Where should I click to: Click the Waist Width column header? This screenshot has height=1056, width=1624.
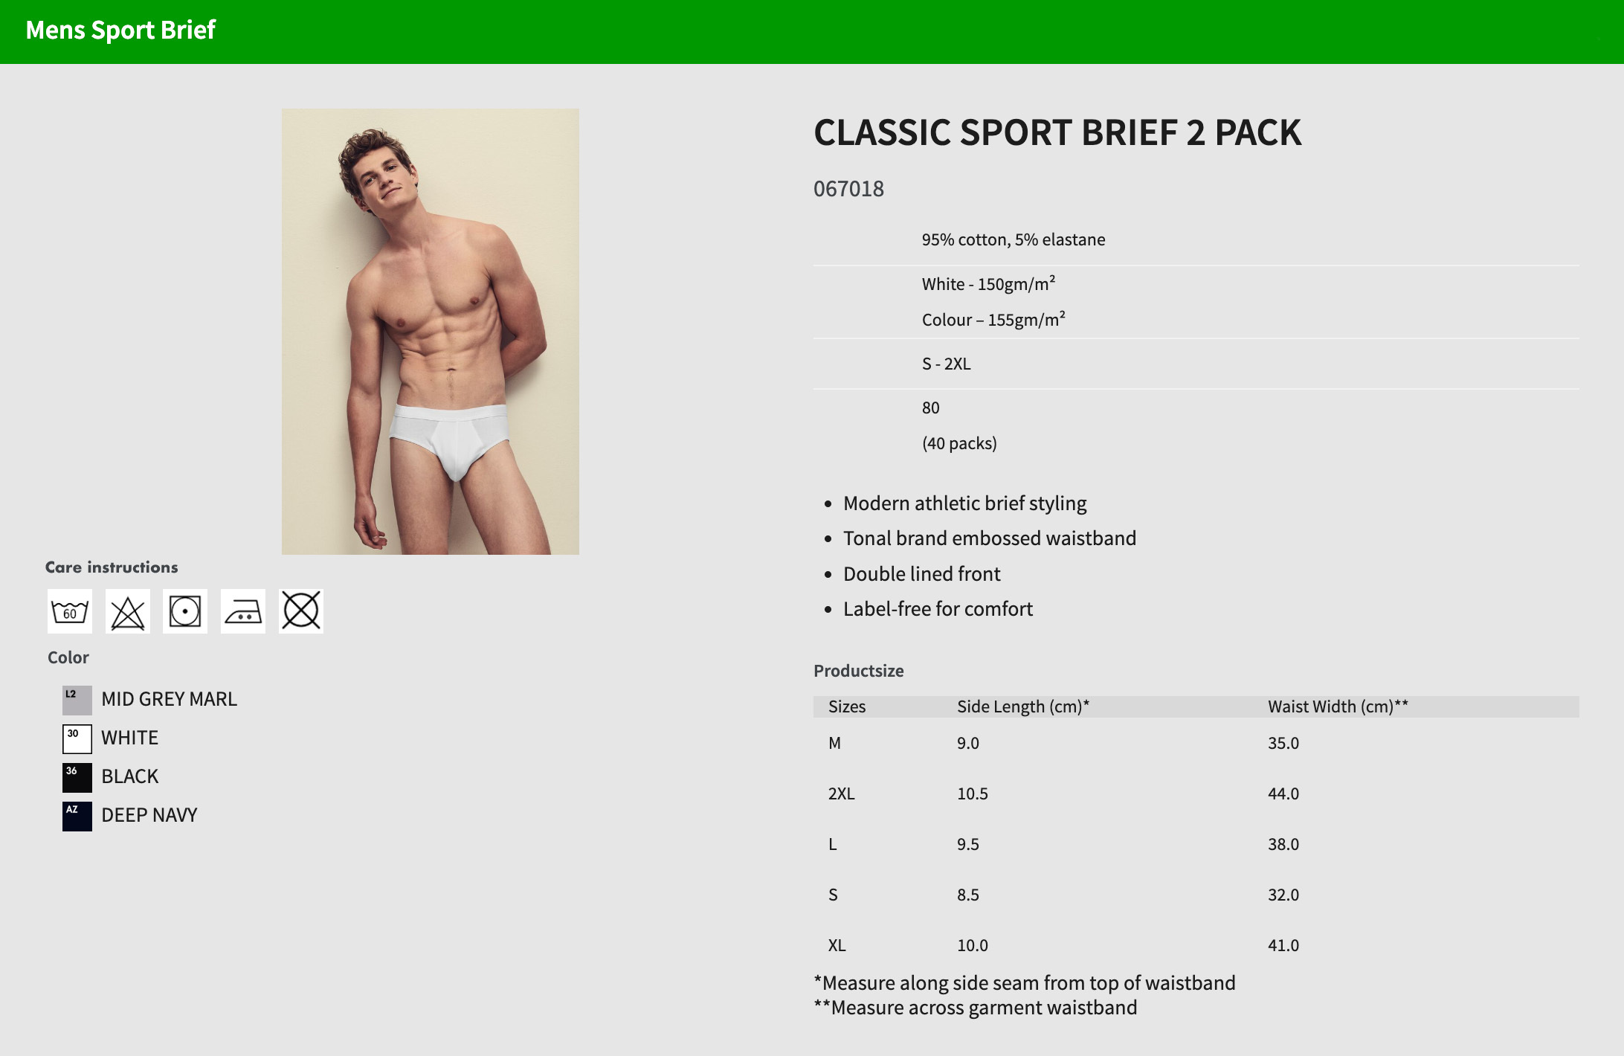tap(1338, 706)
